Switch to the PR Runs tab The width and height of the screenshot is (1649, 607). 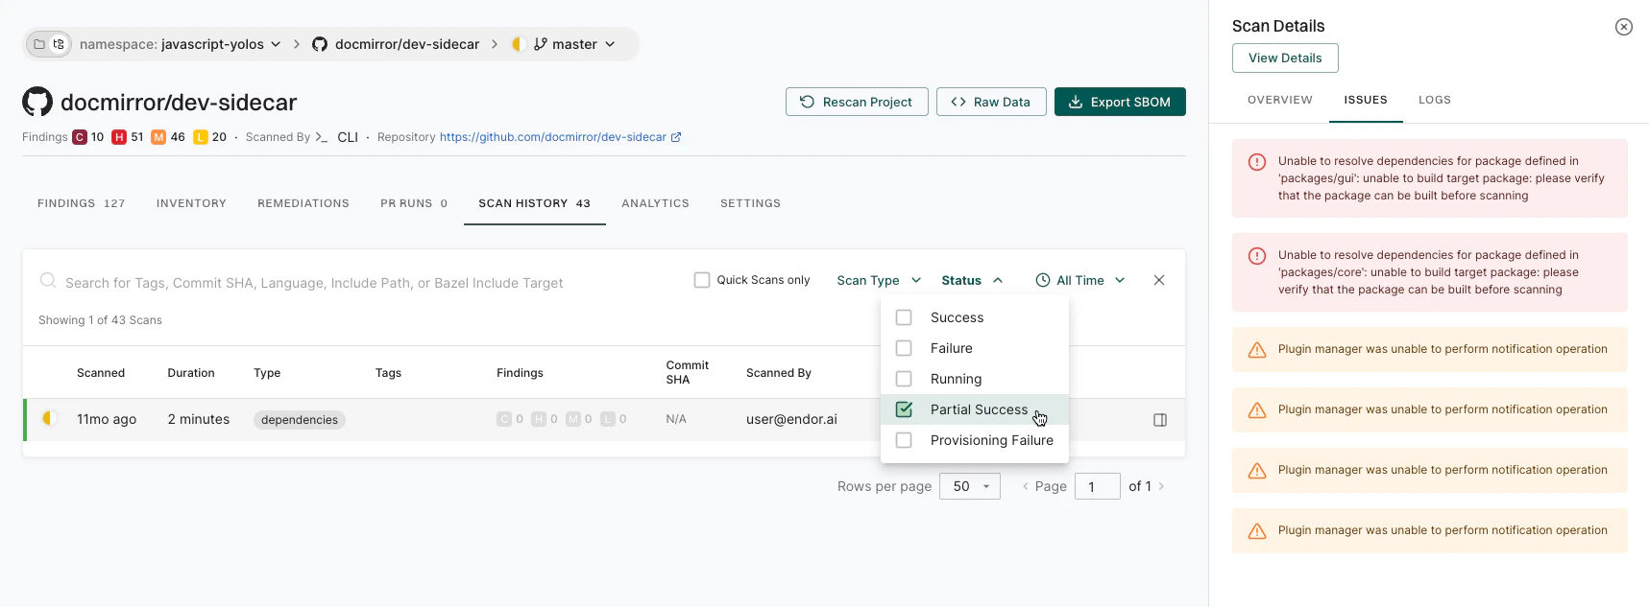414,203
